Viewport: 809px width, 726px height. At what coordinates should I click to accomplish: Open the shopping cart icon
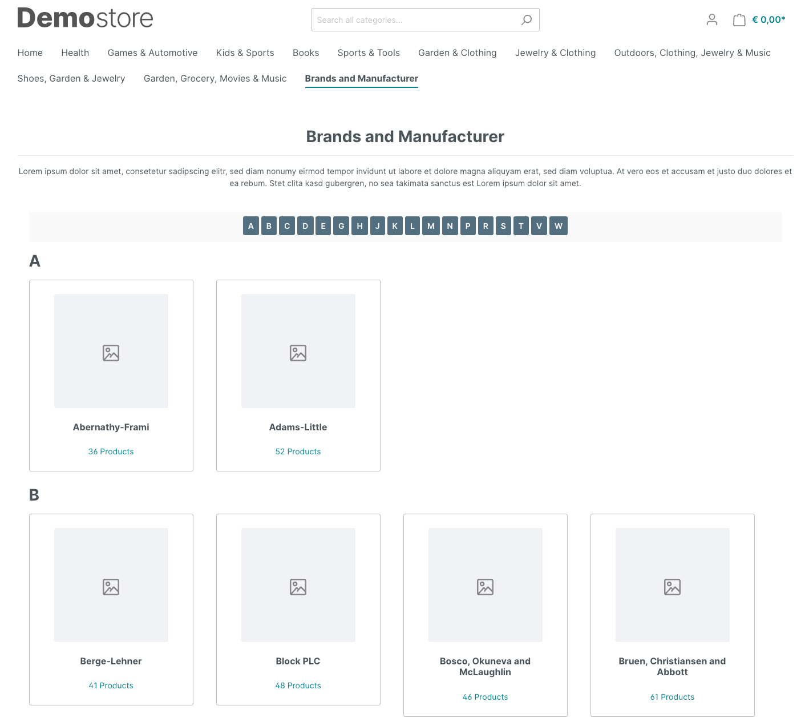[x=739, y=20]
